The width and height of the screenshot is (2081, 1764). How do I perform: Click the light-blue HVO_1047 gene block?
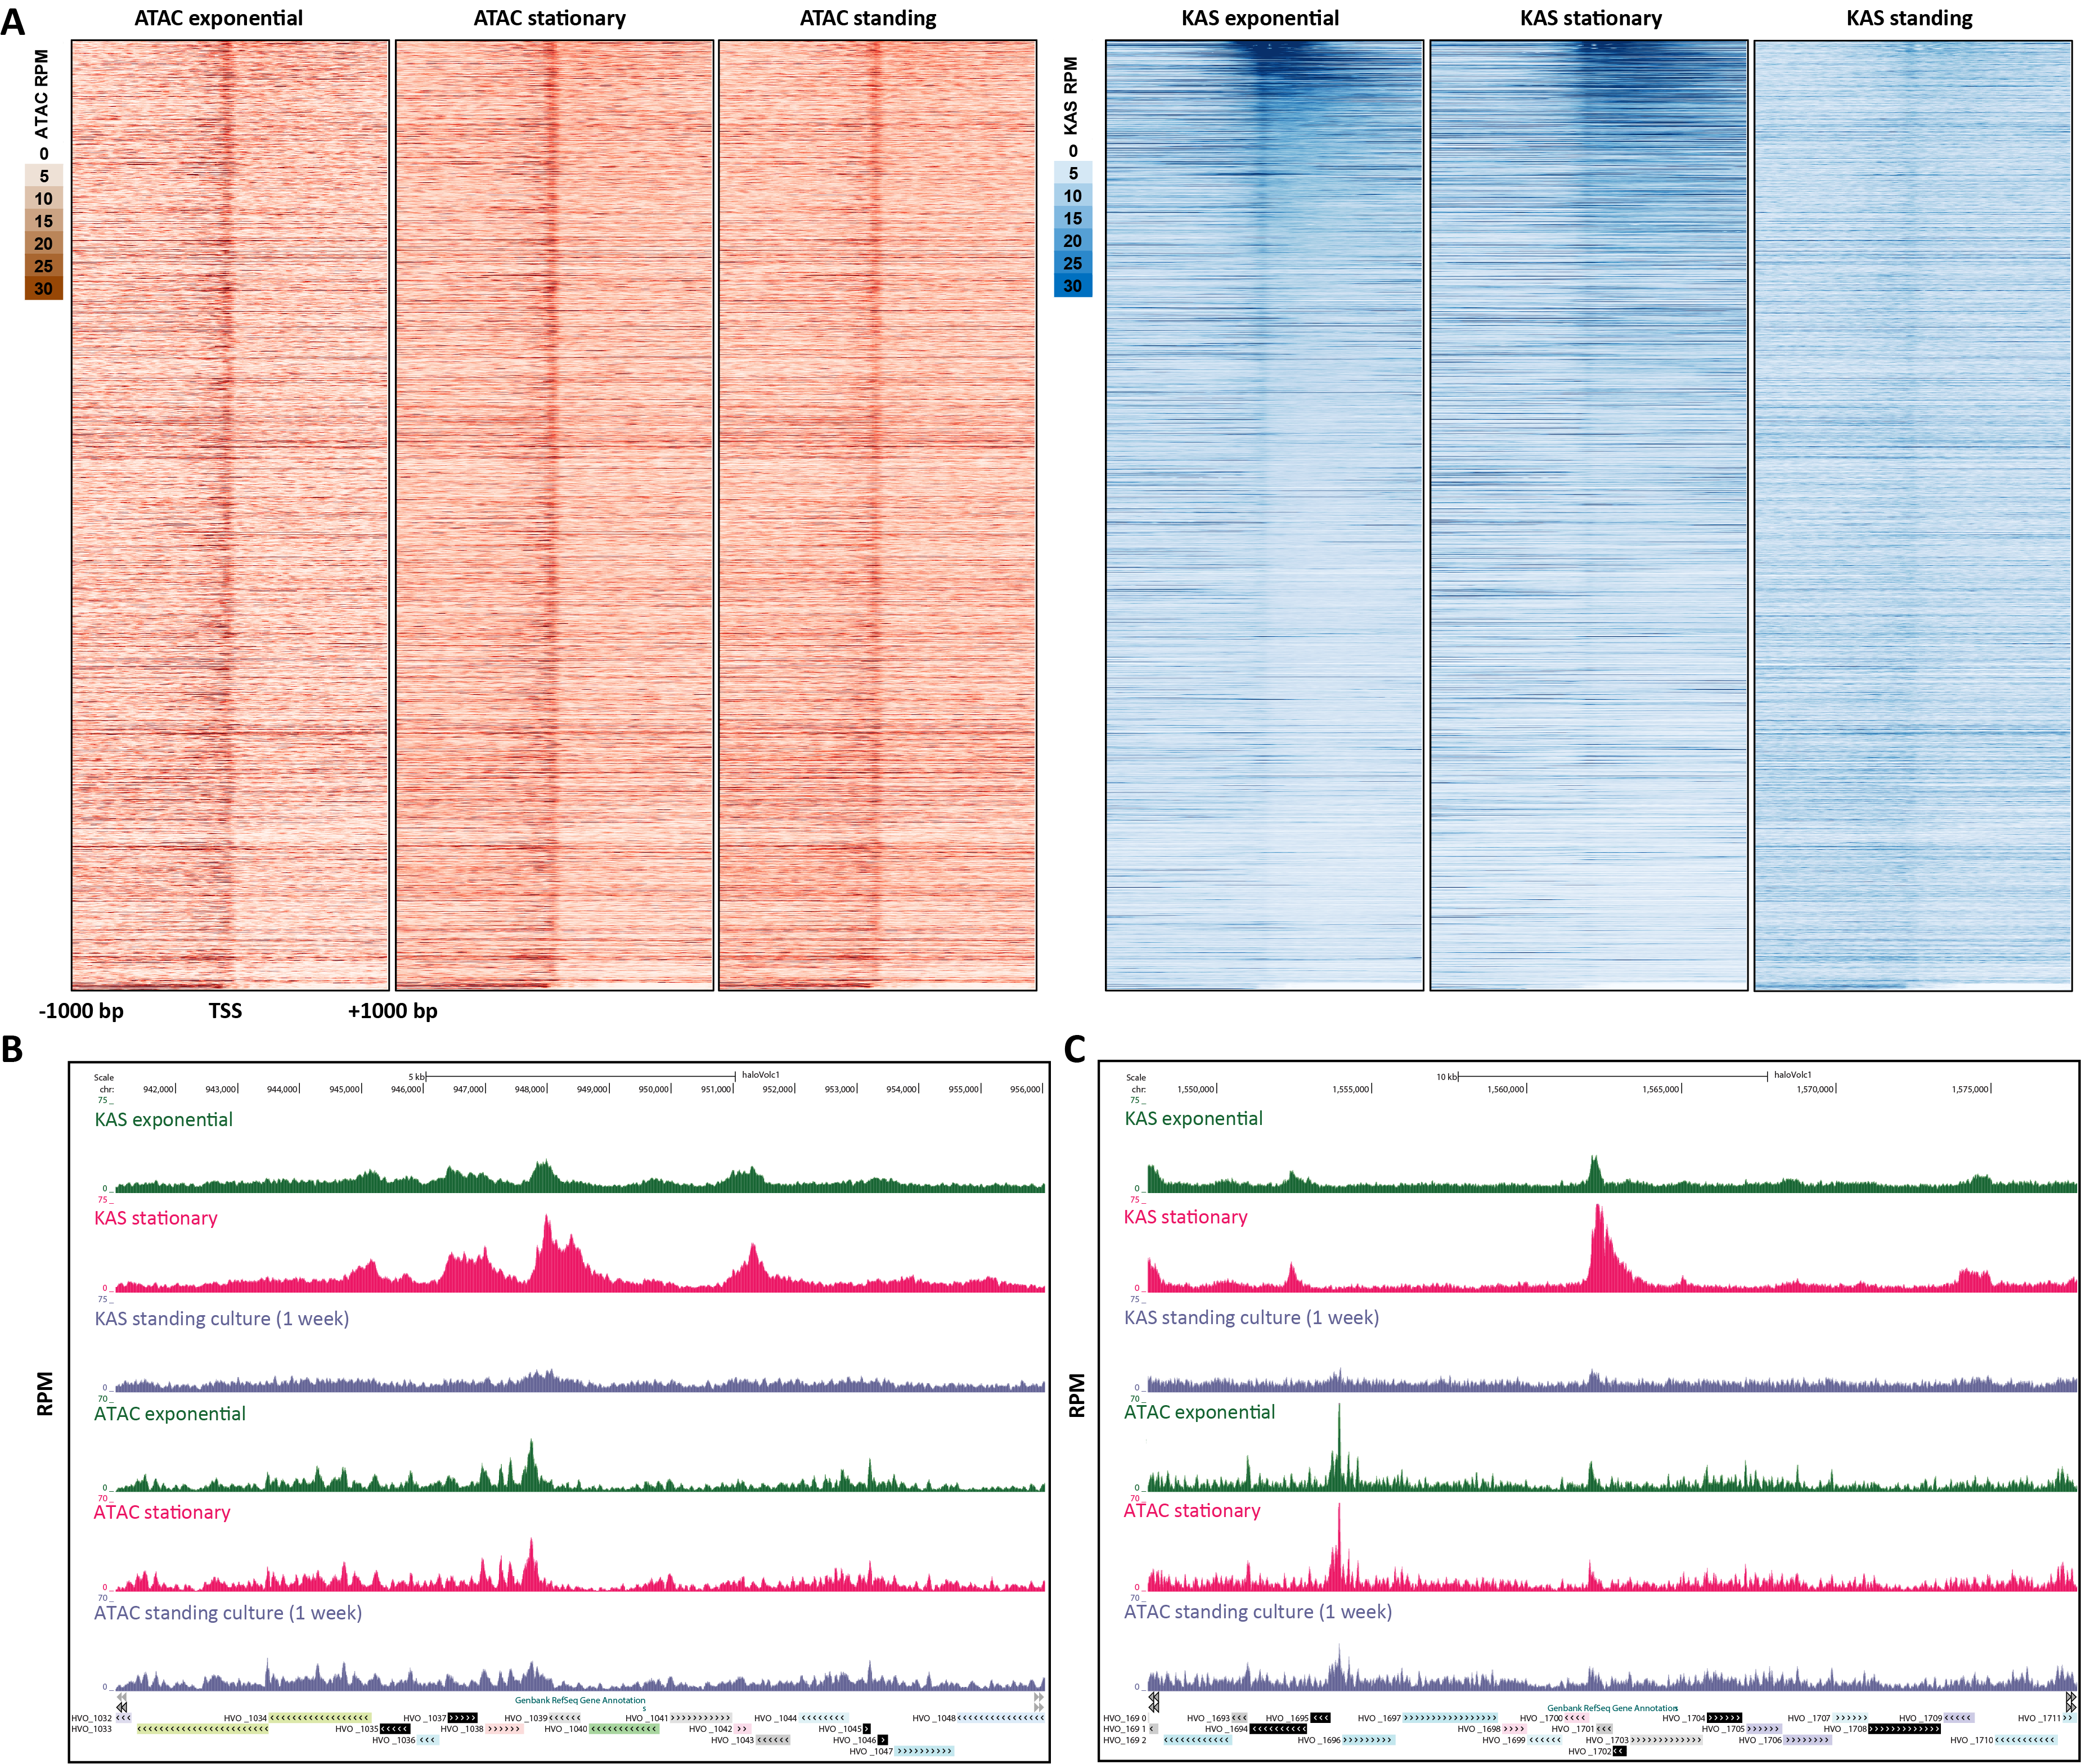925,1751
